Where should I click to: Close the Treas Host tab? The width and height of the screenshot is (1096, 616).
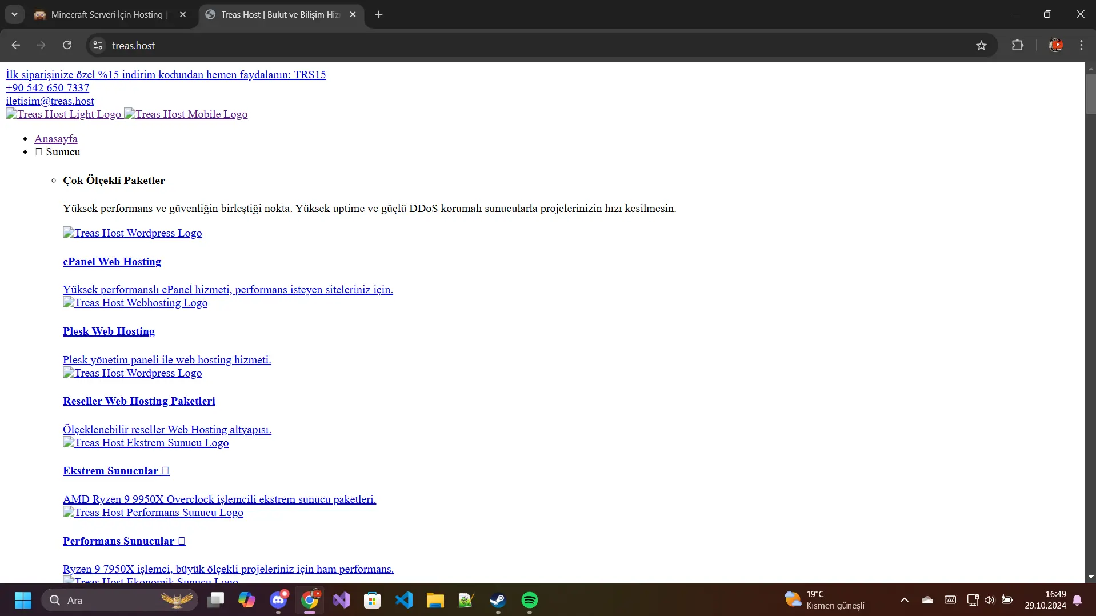point(353,14)
